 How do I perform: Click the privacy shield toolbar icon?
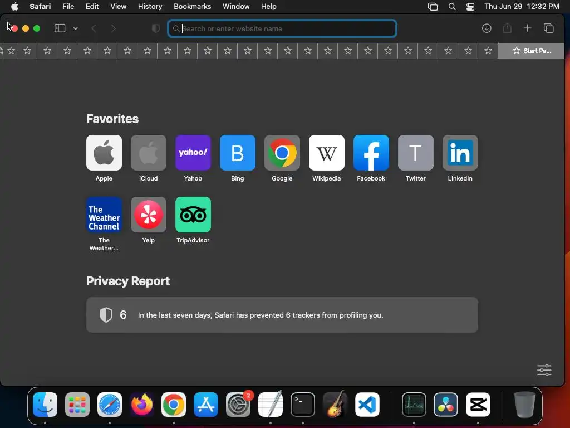click(x=156, y=28)
